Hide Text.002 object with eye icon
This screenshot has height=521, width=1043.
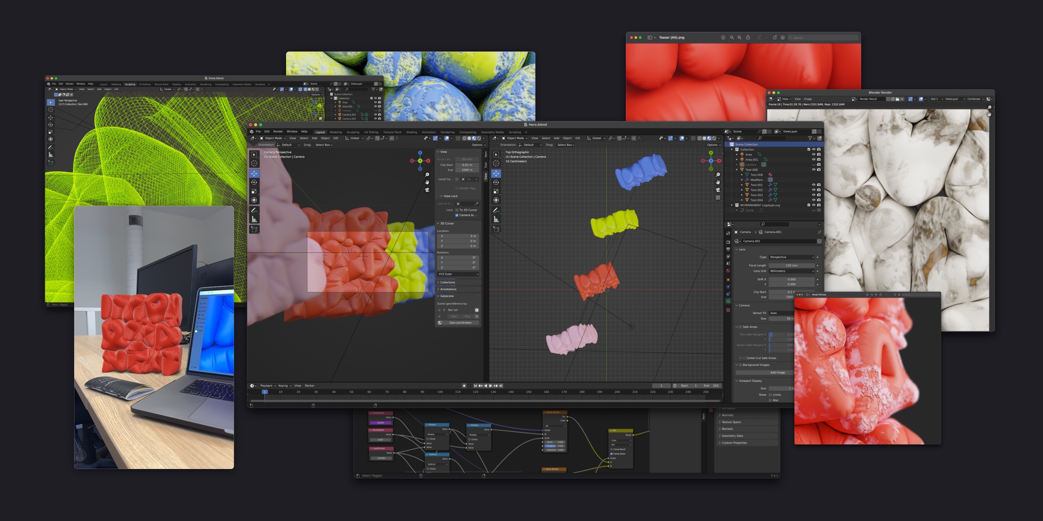pos(814,190)
